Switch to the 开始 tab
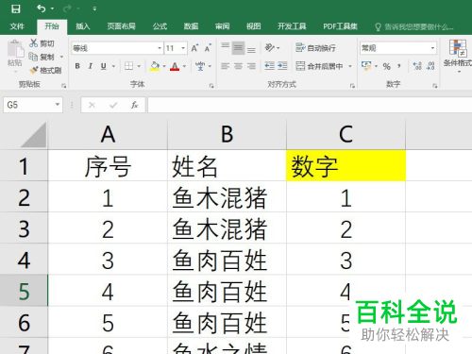 52,26
